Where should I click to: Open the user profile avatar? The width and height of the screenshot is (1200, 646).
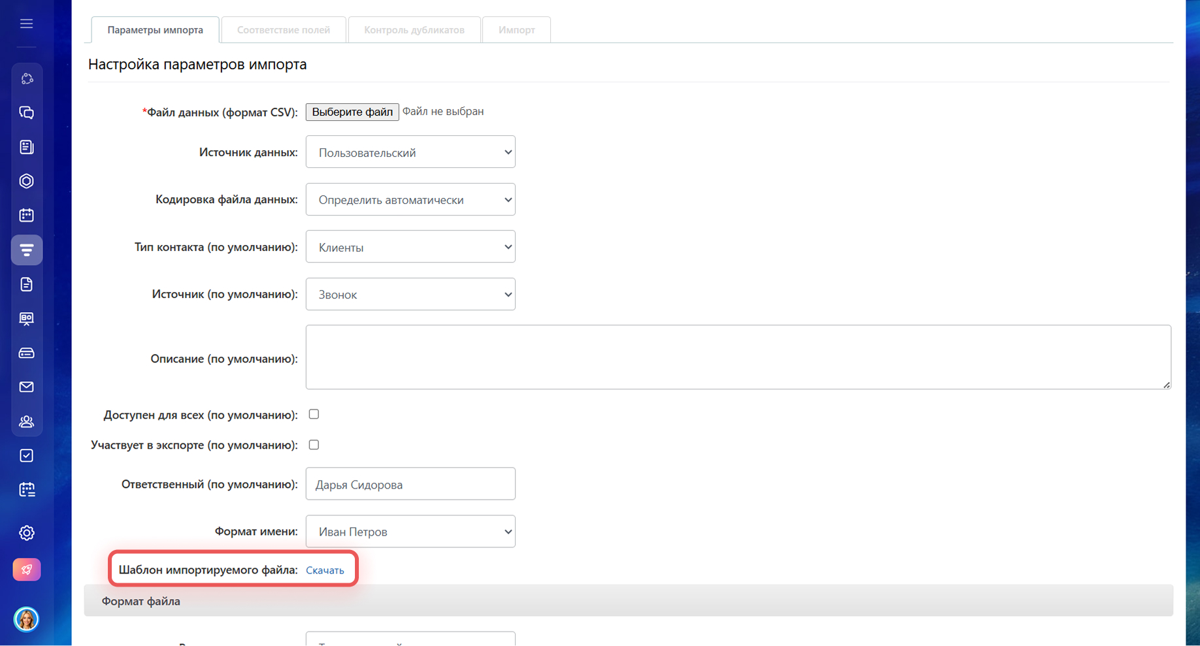pyautogui.click(x=26, y=619)
